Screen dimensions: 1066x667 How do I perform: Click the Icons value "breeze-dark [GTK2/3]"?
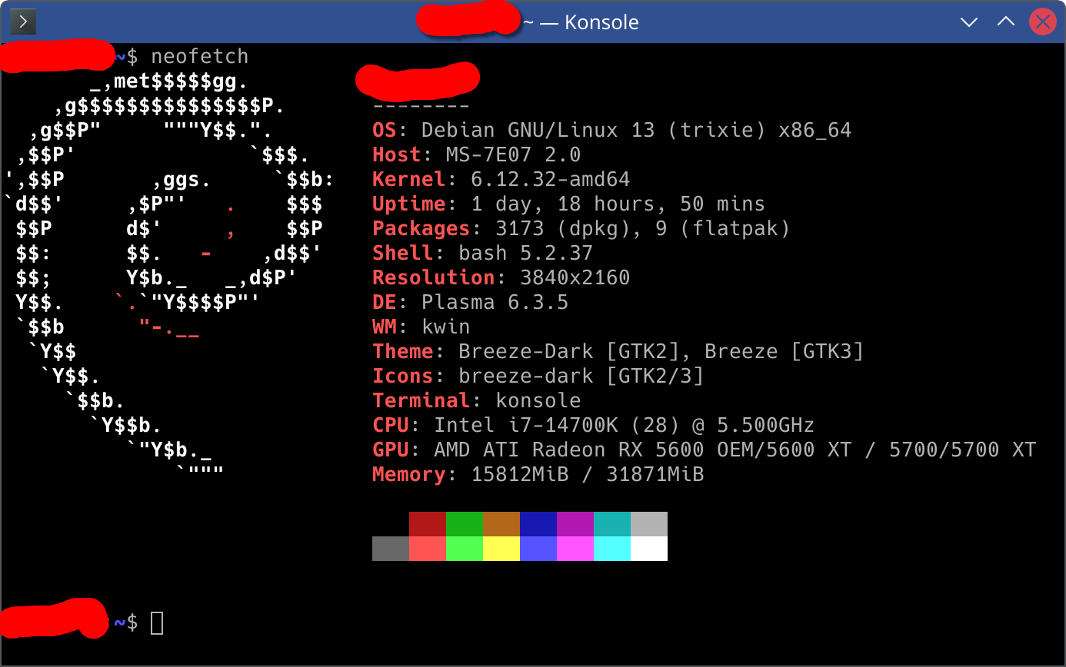pyautogui.click(x=581, y=377)
